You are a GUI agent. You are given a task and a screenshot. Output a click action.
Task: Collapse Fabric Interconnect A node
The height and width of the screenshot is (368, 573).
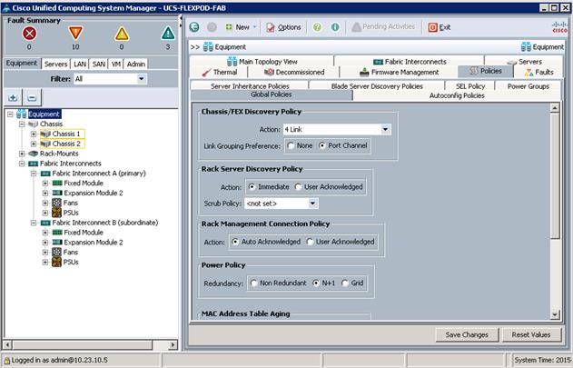coord(34,174)
